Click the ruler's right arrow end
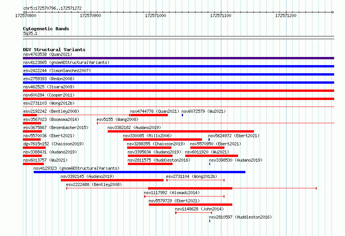The width and height of the screenshot is (345, 236). pos(333,12)
